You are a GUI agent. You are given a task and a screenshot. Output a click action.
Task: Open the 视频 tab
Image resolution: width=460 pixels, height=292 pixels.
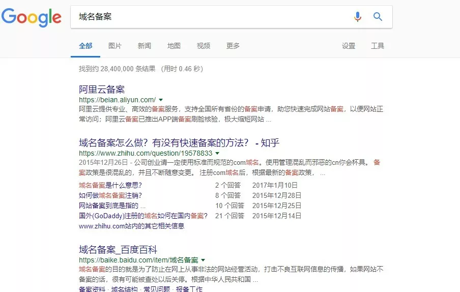point(204,46)
